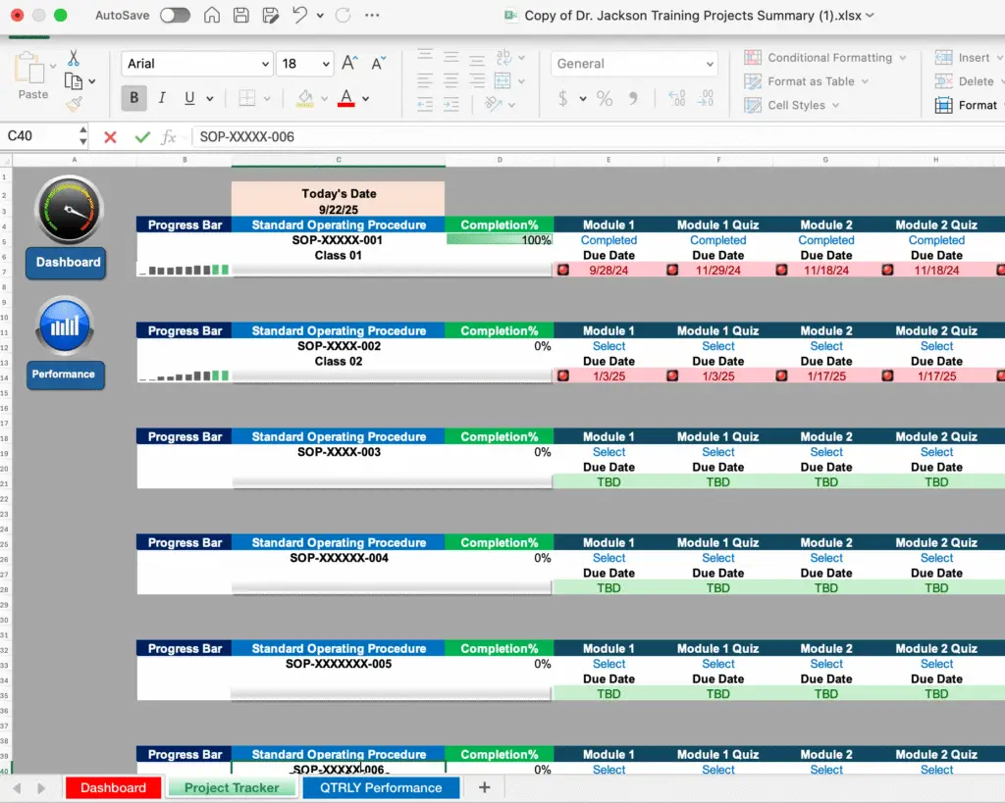Click the green Enter checkmark in formula bar

(142, 137)
